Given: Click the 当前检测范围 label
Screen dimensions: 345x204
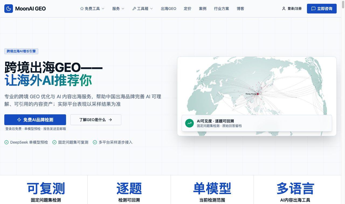Looking at the screenshot, I should pos(212,200).
